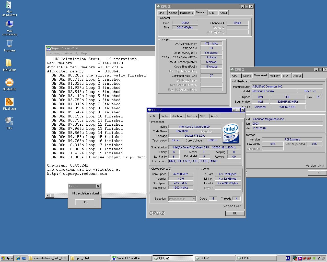Click Southbridge value 82801IR (ICH9R)
Screen dimensions: 327x262
click(x=288, y=102)
